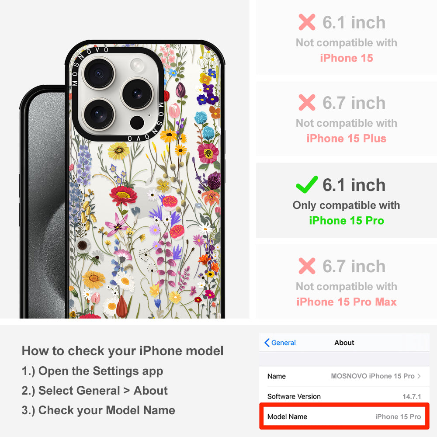Select the iPhone 15 Pro compatible panel

coord(347,200)
